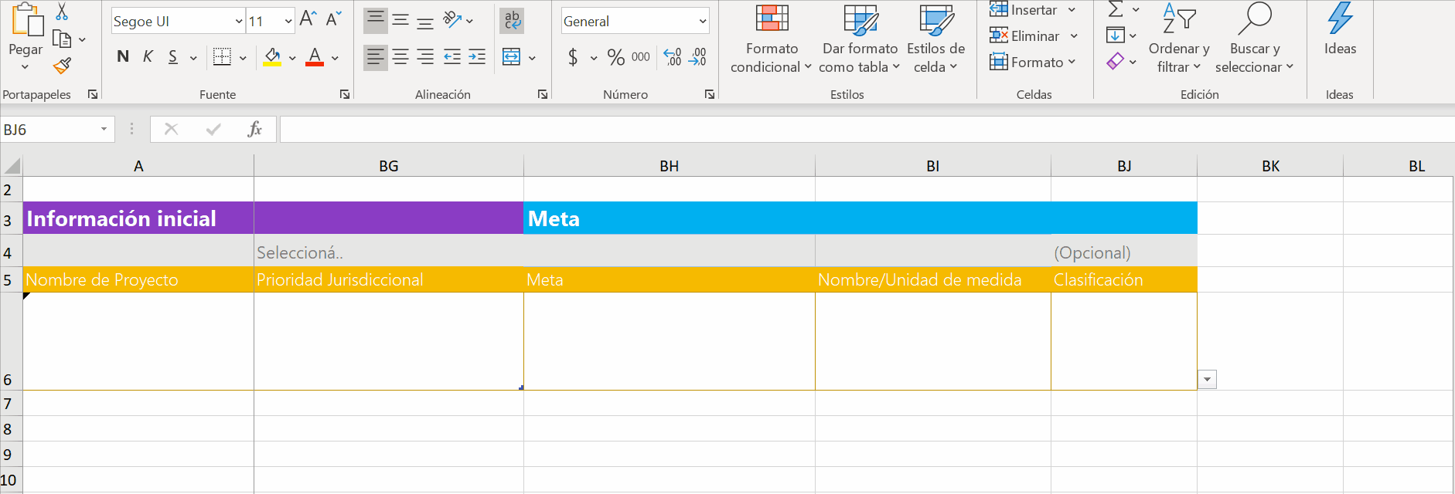Click the Format Painter brush icon
Screen dimensions: 1455x494
[62, 66]
